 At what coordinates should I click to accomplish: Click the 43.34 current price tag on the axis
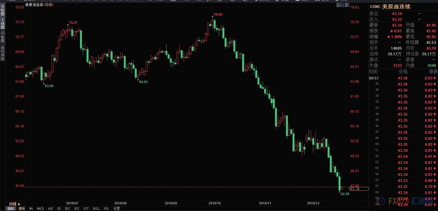pyautogui.click(x=359, y=189)
